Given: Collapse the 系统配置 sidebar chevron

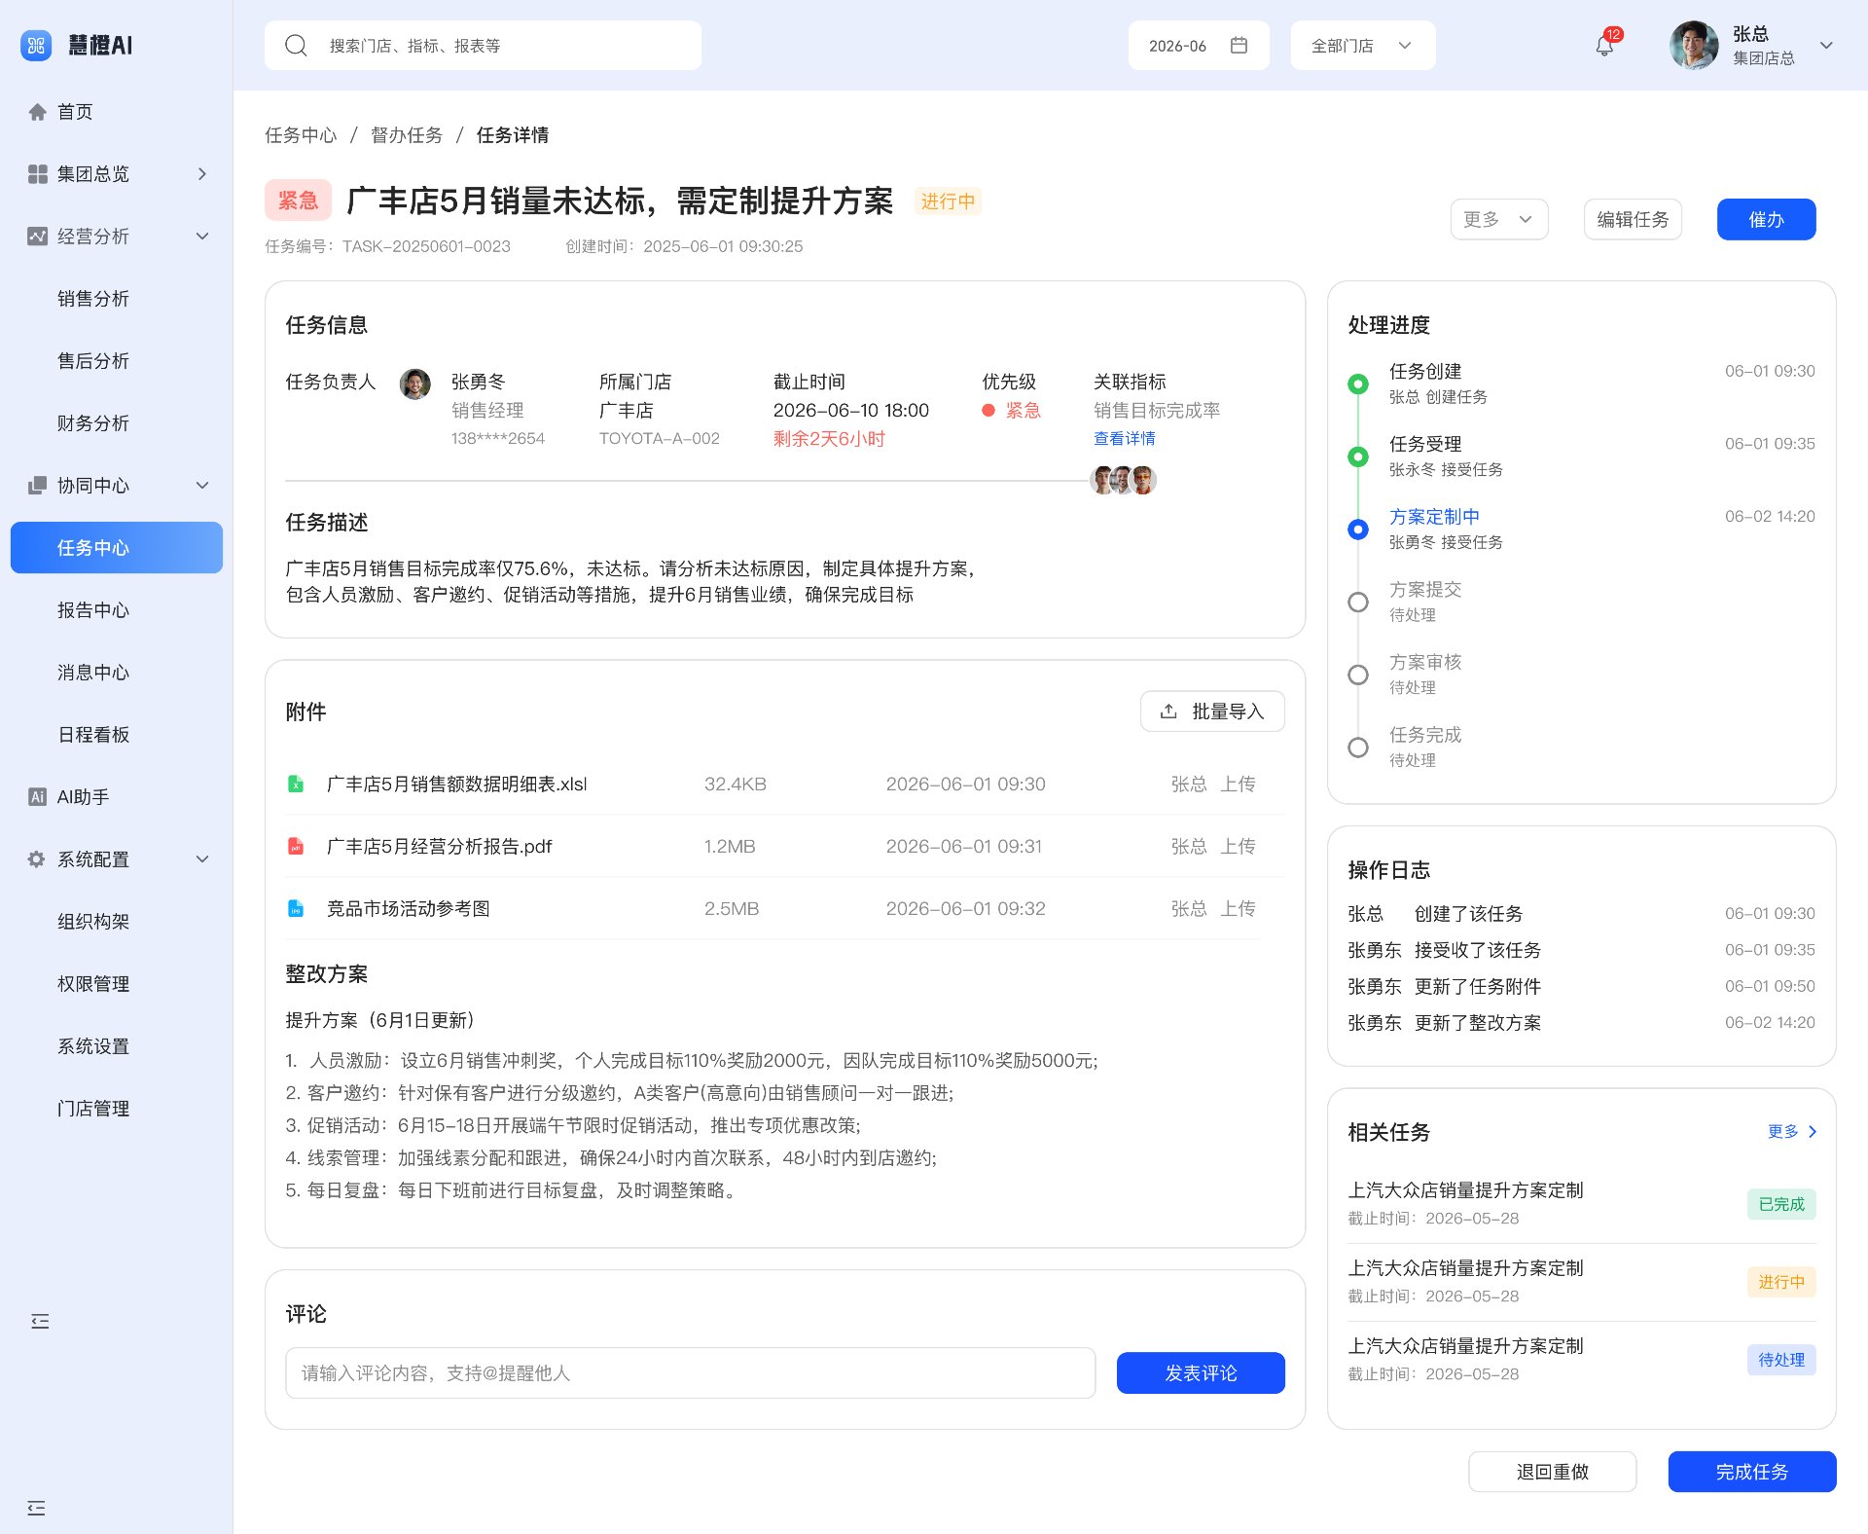Looking at the screenshot, I should (x=202, y=859).
